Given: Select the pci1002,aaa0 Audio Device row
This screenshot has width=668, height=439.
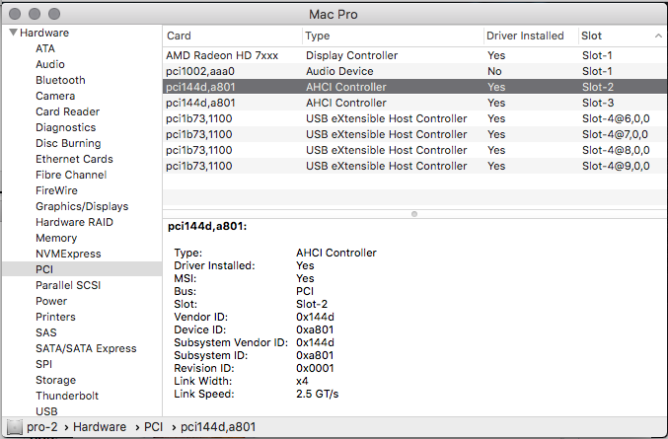Looking at the screenshot, I should click(x=415, y=71).
